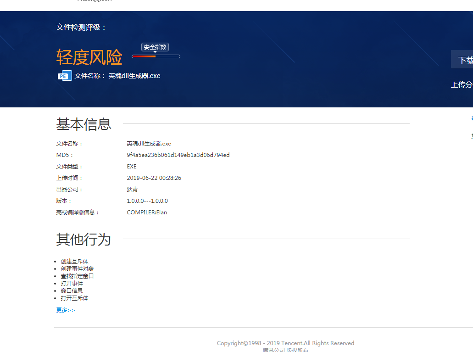This screenshot has width=473, height=352.
Task: Click the 下载 button at right
Action: tap(462, 60)
